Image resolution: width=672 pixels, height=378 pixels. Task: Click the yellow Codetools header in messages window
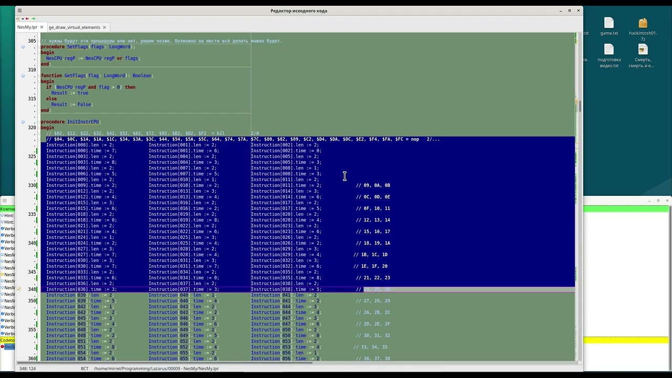(7, 340)
